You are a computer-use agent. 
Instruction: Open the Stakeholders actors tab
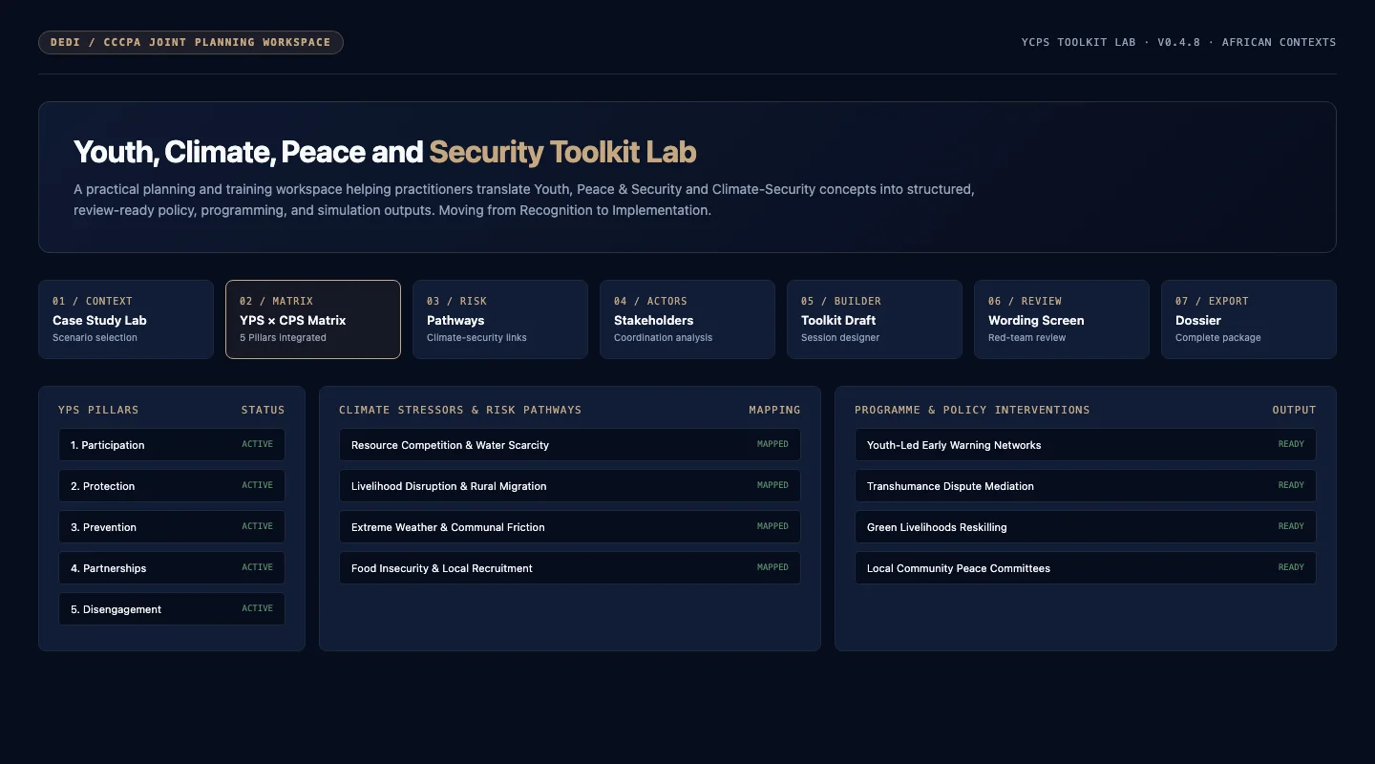pyautogui.click(x=687, y=319)
